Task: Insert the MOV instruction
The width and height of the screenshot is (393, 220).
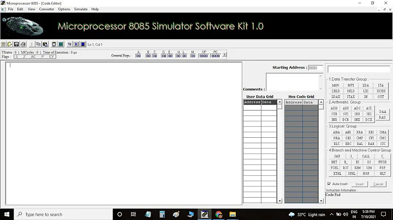Action: [336, 85]
